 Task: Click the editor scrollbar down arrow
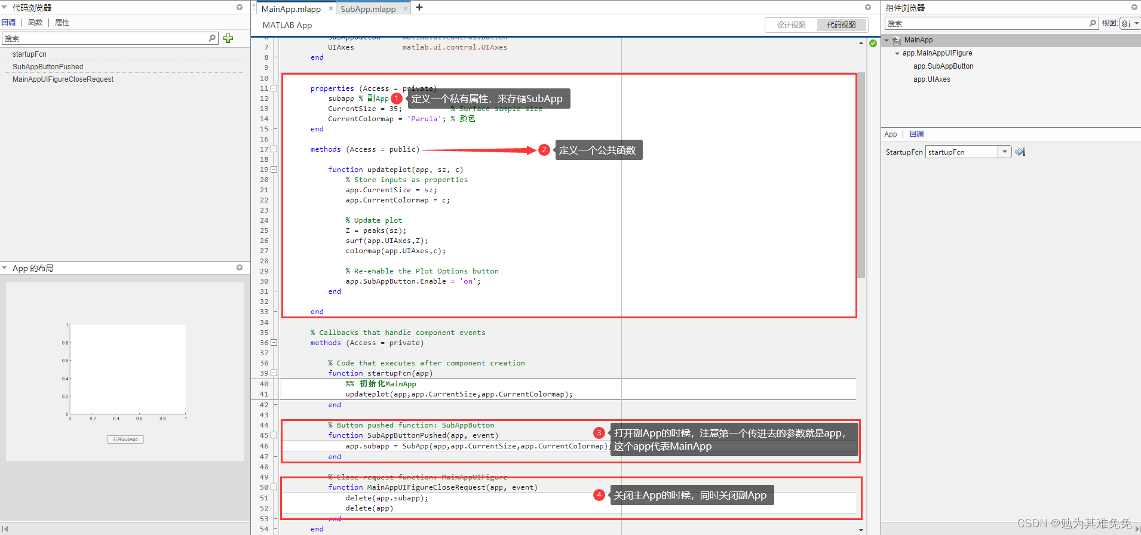(x=861, y=530)
